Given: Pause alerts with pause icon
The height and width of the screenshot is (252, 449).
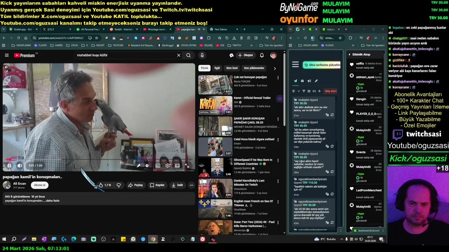Looking at the screenshot, I should (309, 91).
